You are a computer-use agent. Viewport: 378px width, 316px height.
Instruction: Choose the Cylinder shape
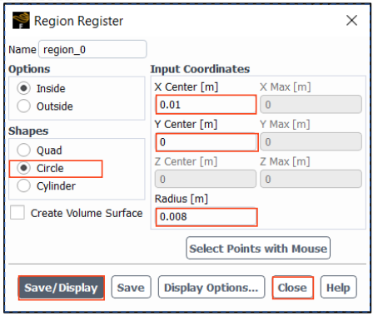23,185
